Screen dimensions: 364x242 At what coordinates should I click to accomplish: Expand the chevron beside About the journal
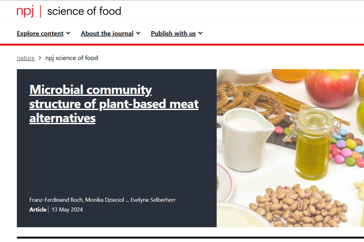[138, 33]
